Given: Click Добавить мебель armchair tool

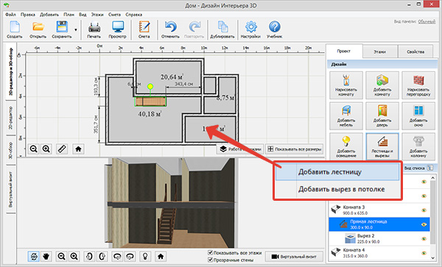Looking at the screenshot, I should click(346, 116).
